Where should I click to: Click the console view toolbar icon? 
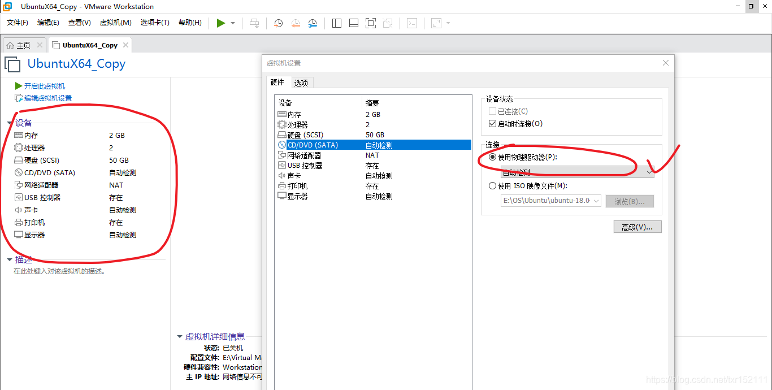413,23
